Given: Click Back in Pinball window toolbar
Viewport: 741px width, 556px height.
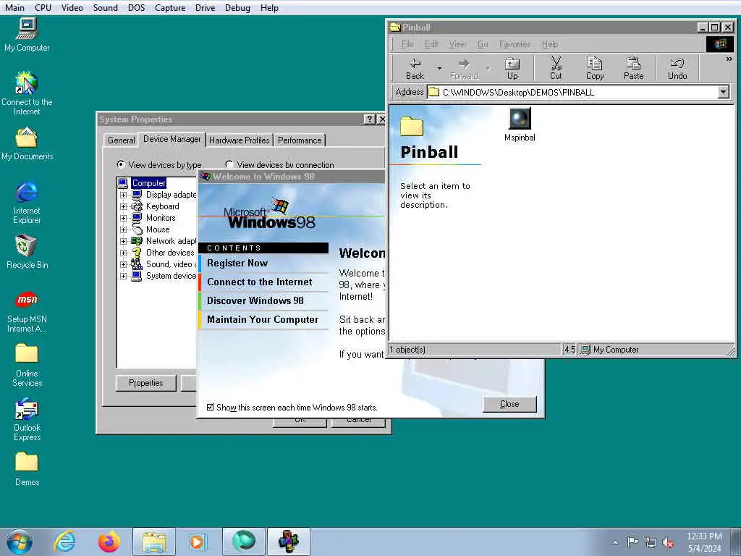Looking at the screenshot, I should [x=415, y=69].
